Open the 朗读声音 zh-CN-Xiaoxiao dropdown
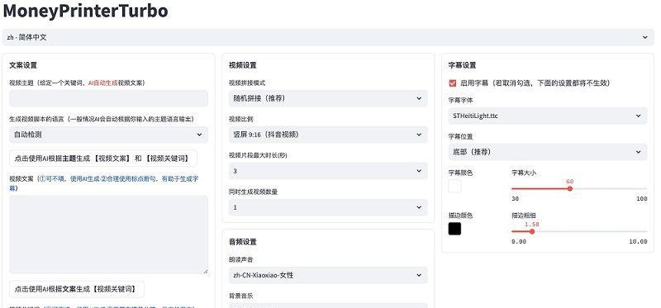 328,275
